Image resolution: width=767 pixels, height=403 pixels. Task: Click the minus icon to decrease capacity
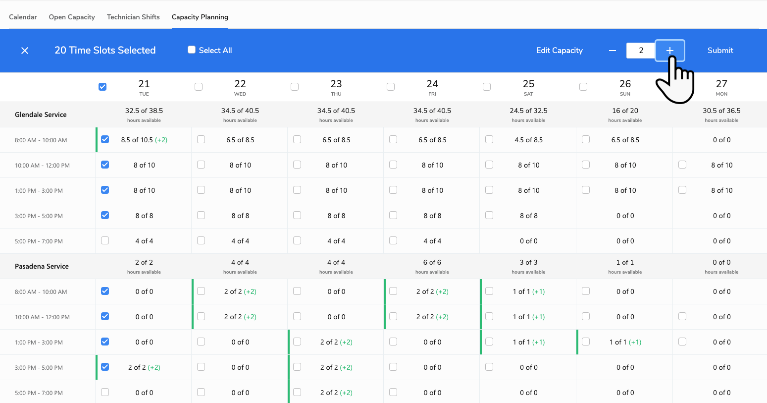[612, 50]
